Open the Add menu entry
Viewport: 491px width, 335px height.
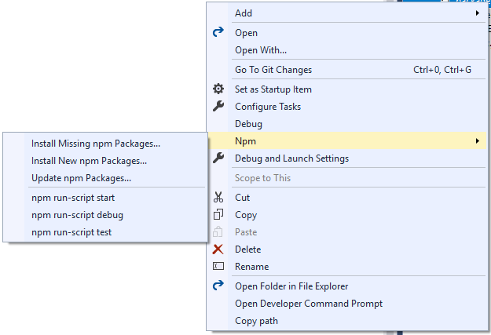(346, 13)
